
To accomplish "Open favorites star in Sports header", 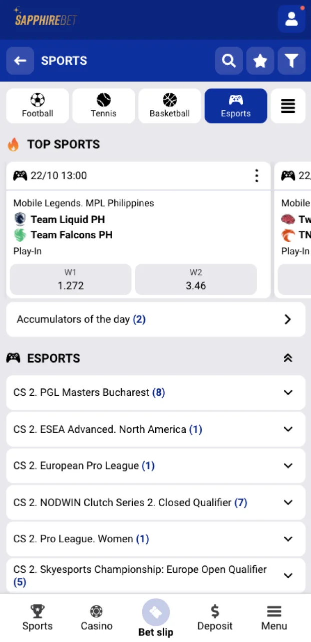I will pos(260,61).
